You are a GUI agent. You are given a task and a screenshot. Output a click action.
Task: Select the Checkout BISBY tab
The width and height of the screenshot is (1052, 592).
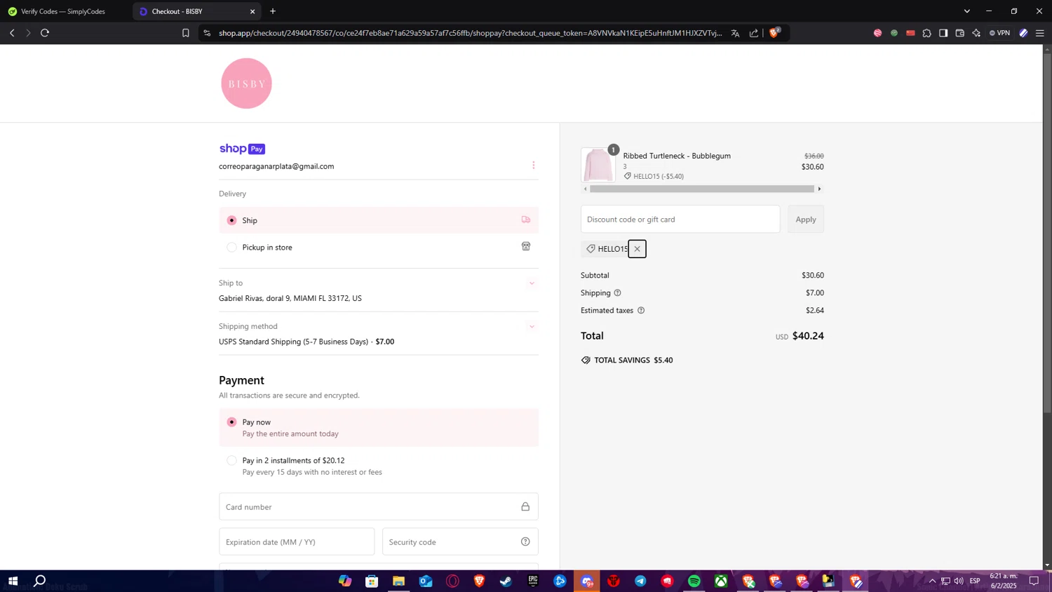196,11
